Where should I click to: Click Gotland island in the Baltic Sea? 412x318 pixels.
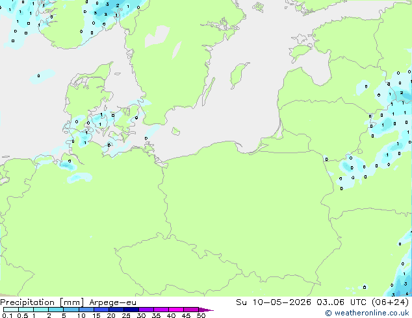(x=239, y=75)
